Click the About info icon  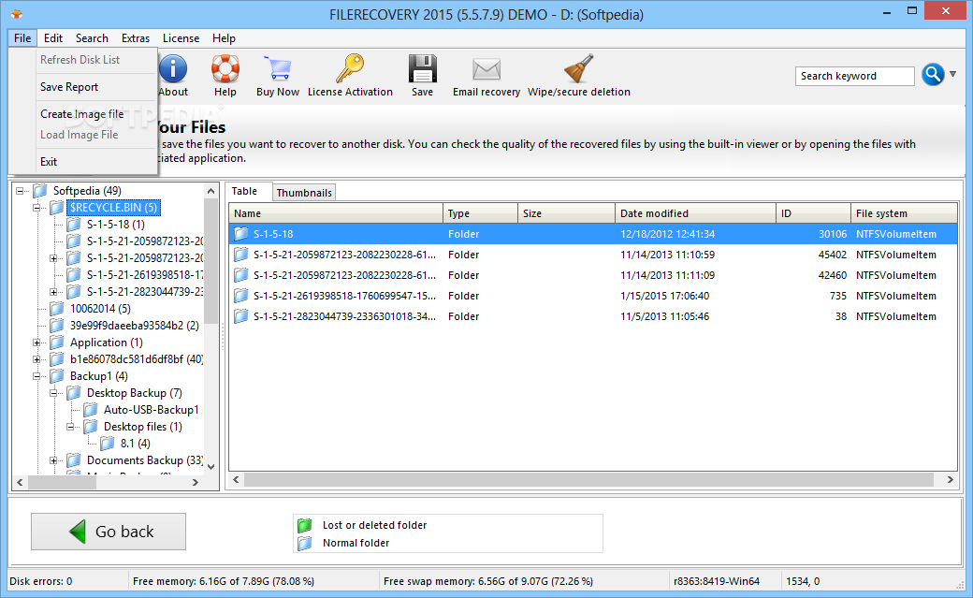(x=173, y=68)
